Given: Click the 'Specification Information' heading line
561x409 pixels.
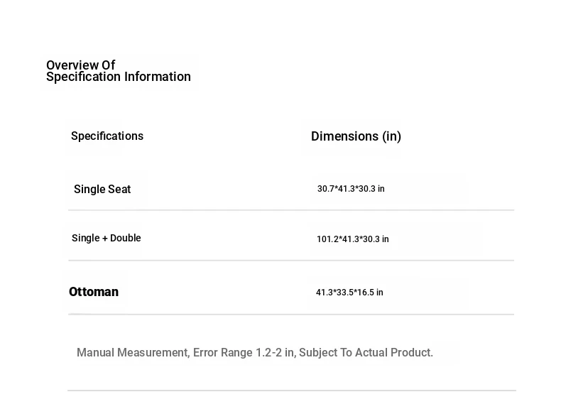Looking at the screenshot, I should click(x=118, y=77).
